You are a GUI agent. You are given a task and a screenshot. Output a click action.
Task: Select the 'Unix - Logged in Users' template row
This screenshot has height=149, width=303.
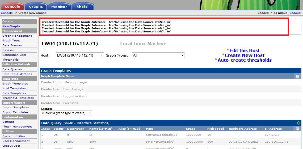click(x=171, y=96)
